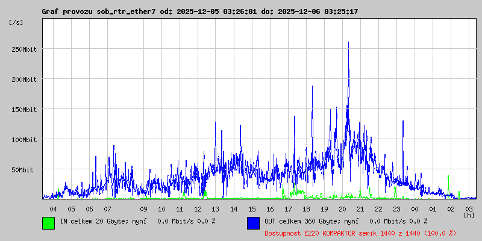Select hour 04 on the time axis
Screen dimensions: 482x241
tap(53, 208)
